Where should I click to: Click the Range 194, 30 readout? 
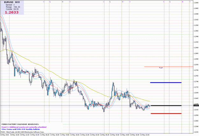(x=13, y=7)
